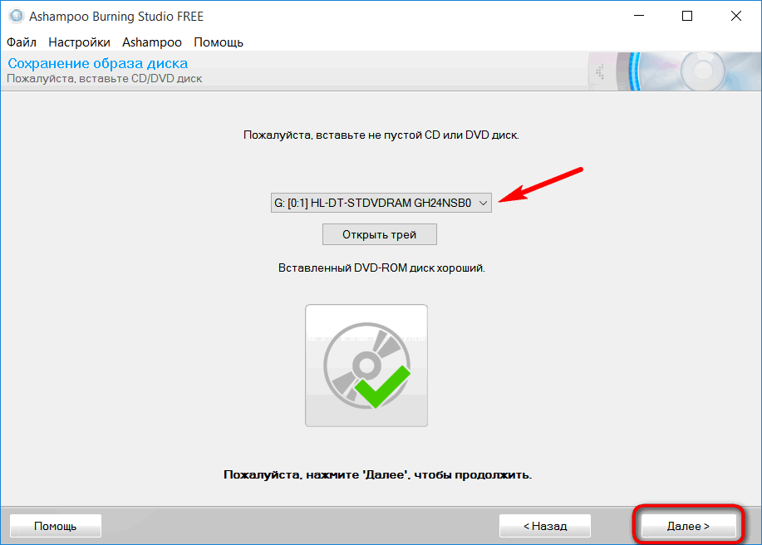762x545 pixels.
Task: Click the Ashampoo Burning Studio FREE title text
Action: (116, 17)
